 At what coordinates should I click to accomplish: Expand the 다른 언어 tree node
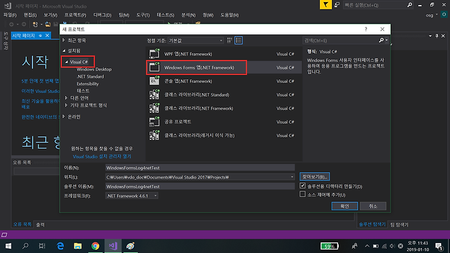(66, 98)
